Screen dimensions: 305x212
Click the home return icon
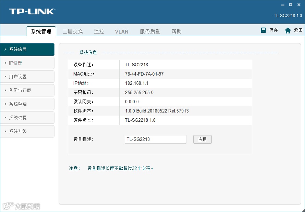(288, 30)
